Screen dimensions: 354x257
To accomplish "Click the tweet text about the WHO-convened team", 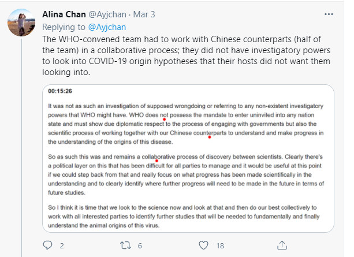I will (185, 56).
